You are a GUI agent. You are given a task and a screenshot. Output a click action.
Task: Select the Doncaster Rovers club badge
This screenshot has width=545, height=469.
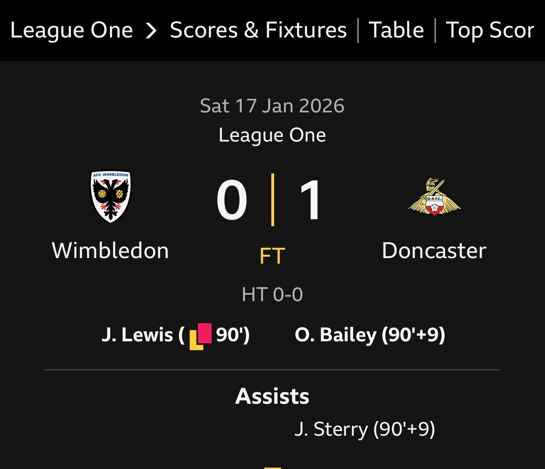[434, 196]
